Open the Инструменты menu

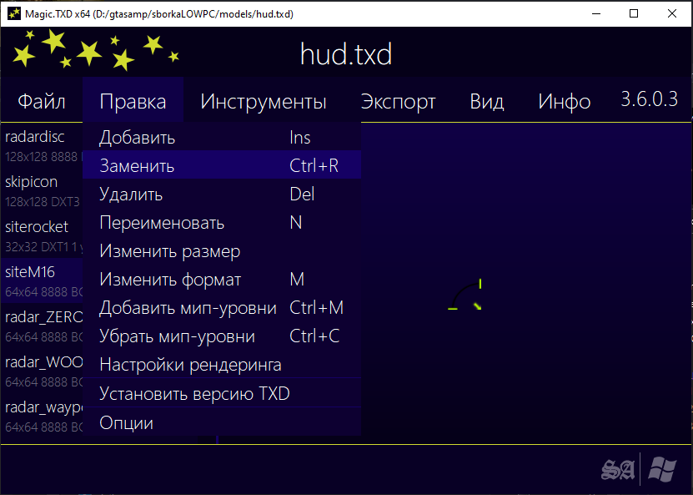(264, 102)
